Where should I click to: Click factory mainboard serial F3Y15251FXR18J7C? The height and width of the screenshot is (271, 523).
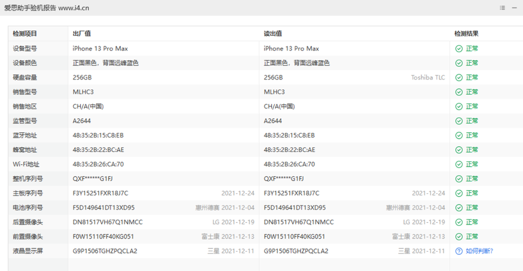click(101, 193)
